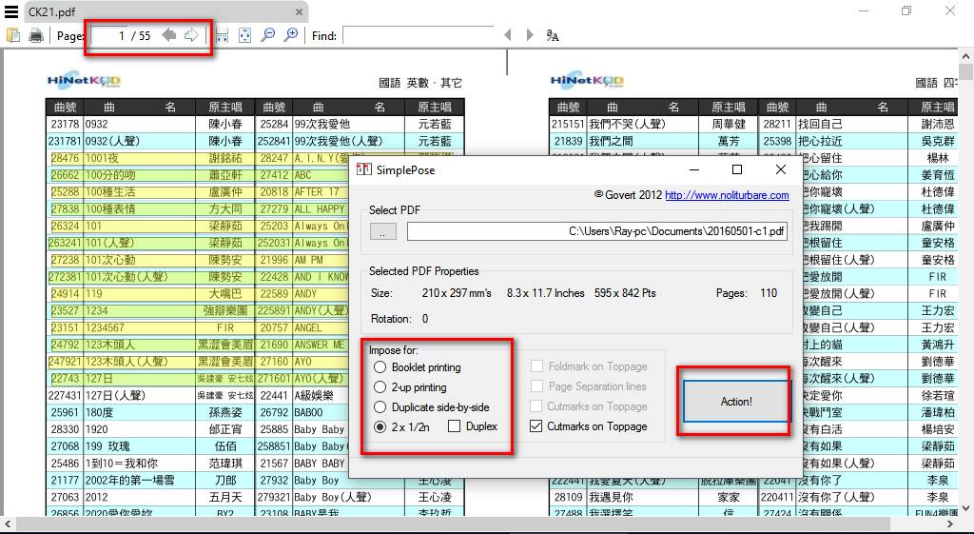The image size is (974, 534).
Task: Select Booklet printing option
Action: 418,367
